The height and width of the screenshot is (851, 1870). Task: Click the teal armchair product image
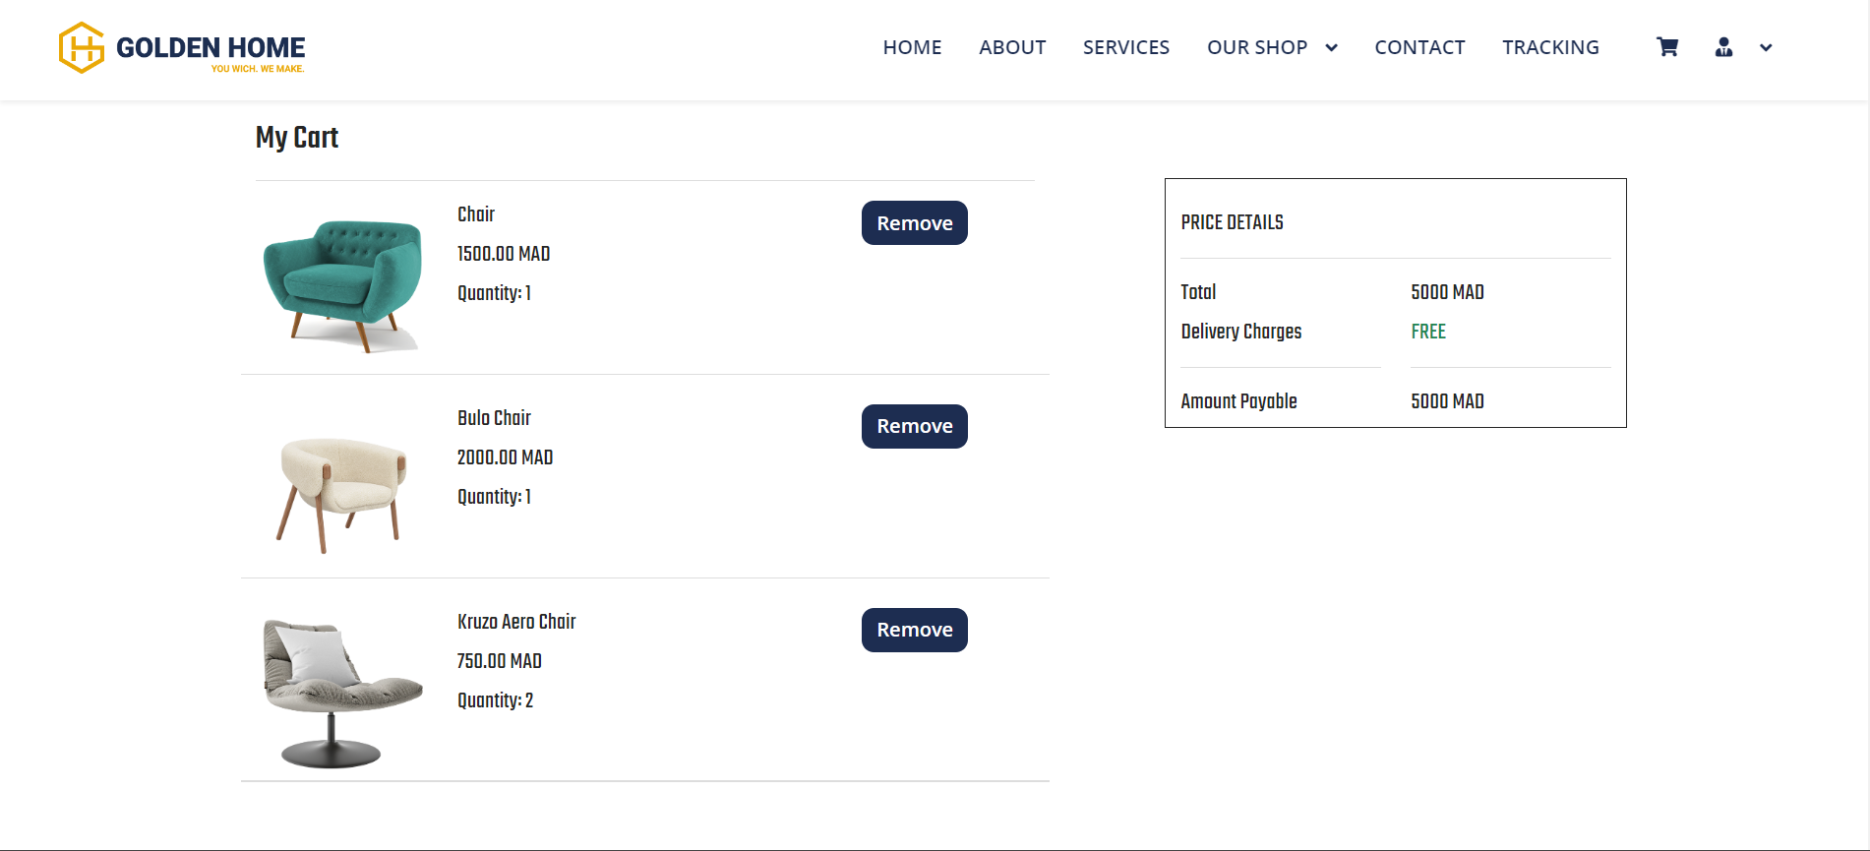[x=342, y=285]
